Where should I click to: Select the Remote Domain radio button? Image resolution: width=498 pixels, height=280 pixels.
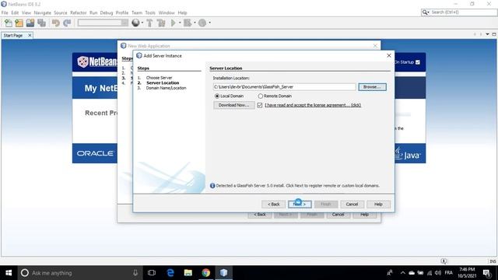(261, 96)
